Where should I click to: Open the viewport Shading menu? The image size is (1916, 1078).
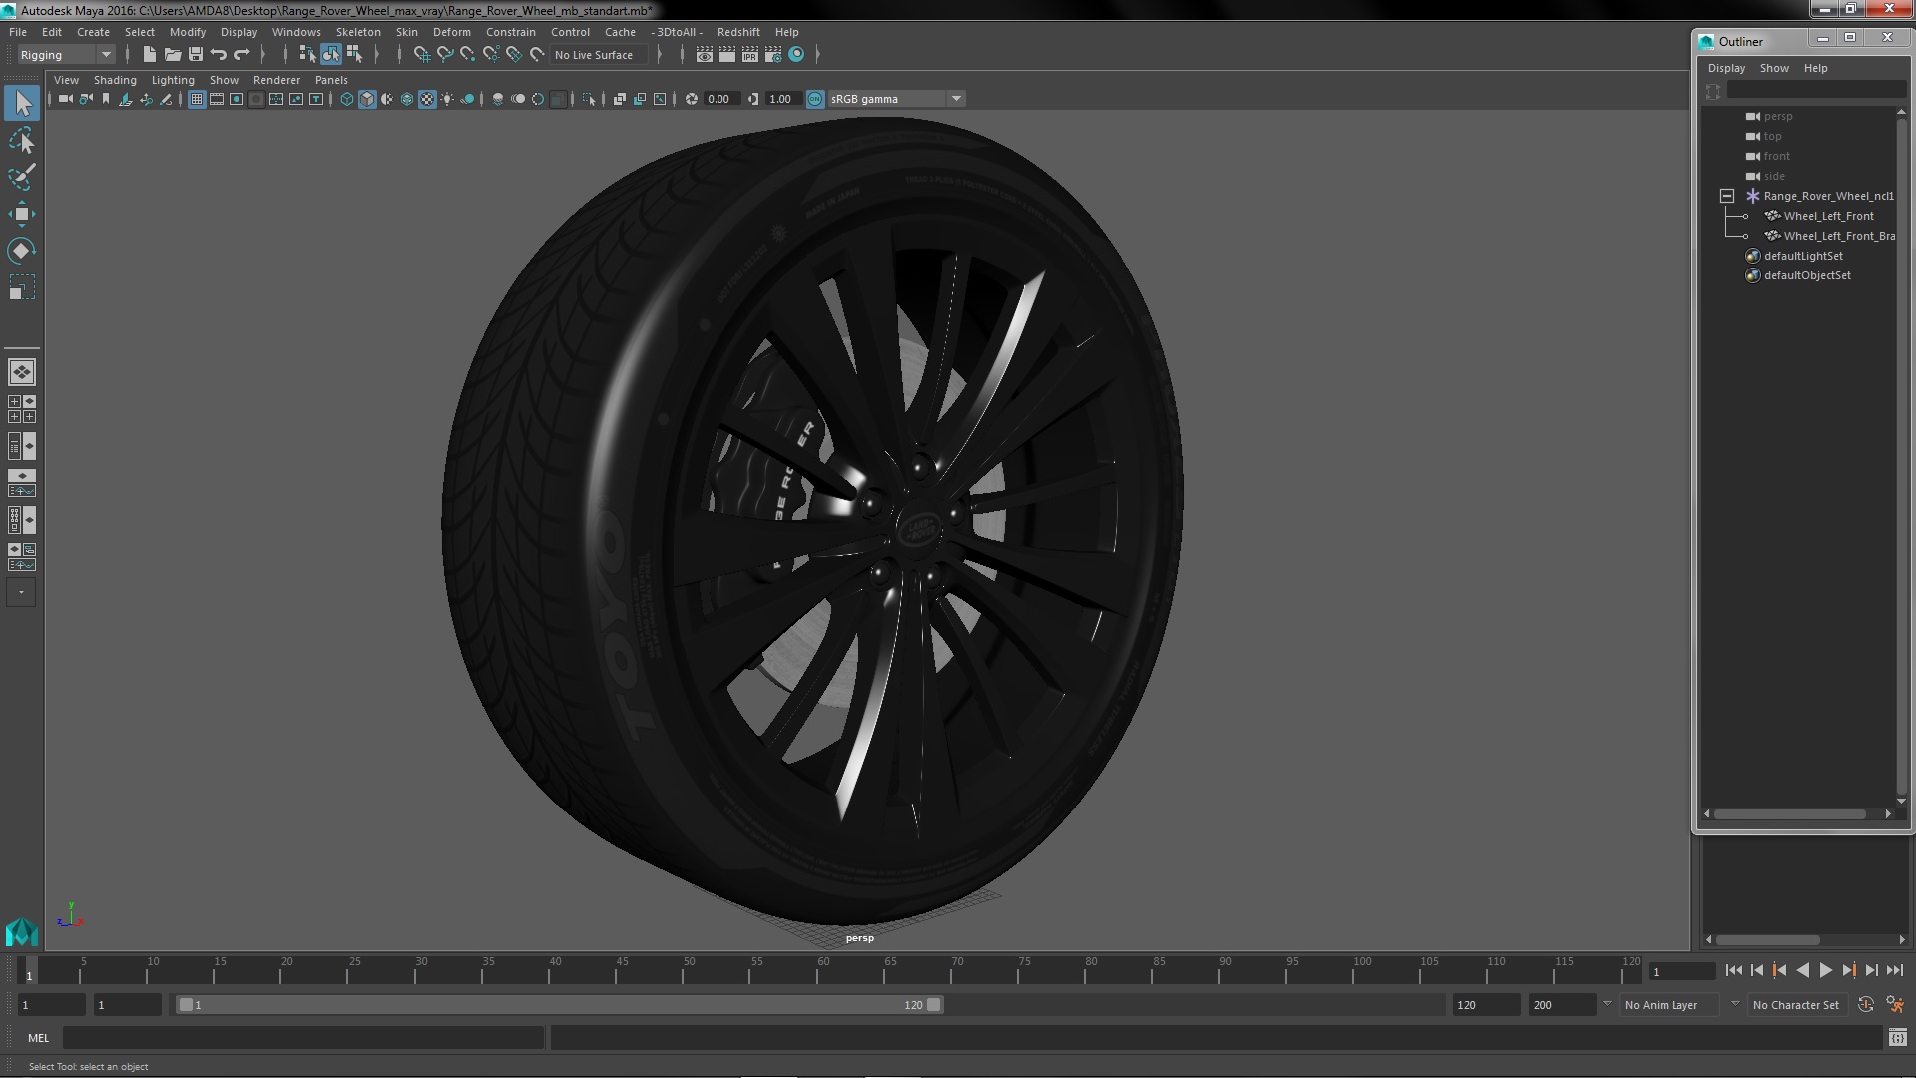coord(115,80)
